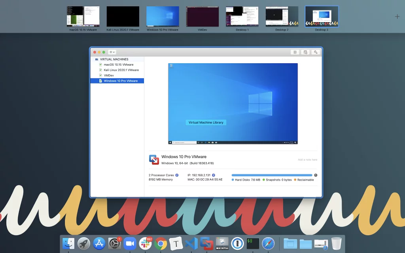The width and height of the screenshot is (405, 253).
Task: Select the Desktop 3 space thumbnail
Action: (x=322, y=17)
